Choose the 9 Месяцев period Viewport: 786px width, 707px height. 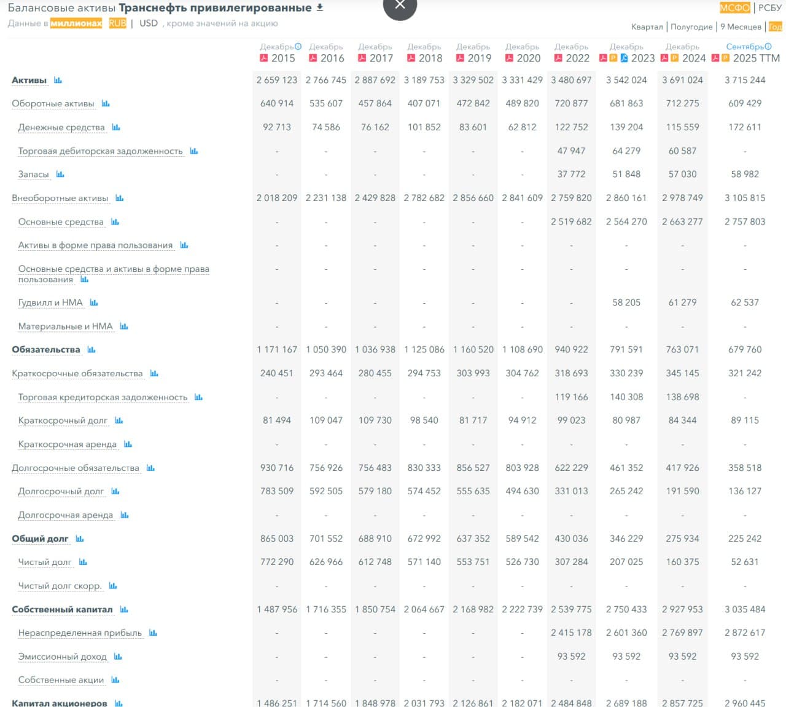coord(741,26)
